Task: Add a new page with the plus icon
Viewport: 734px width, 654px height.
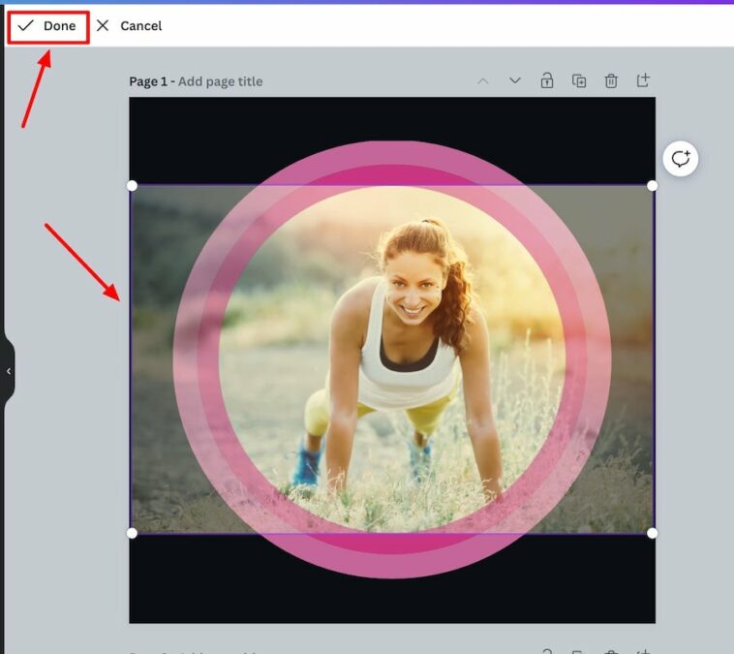Action: click(x=643, y=81)
